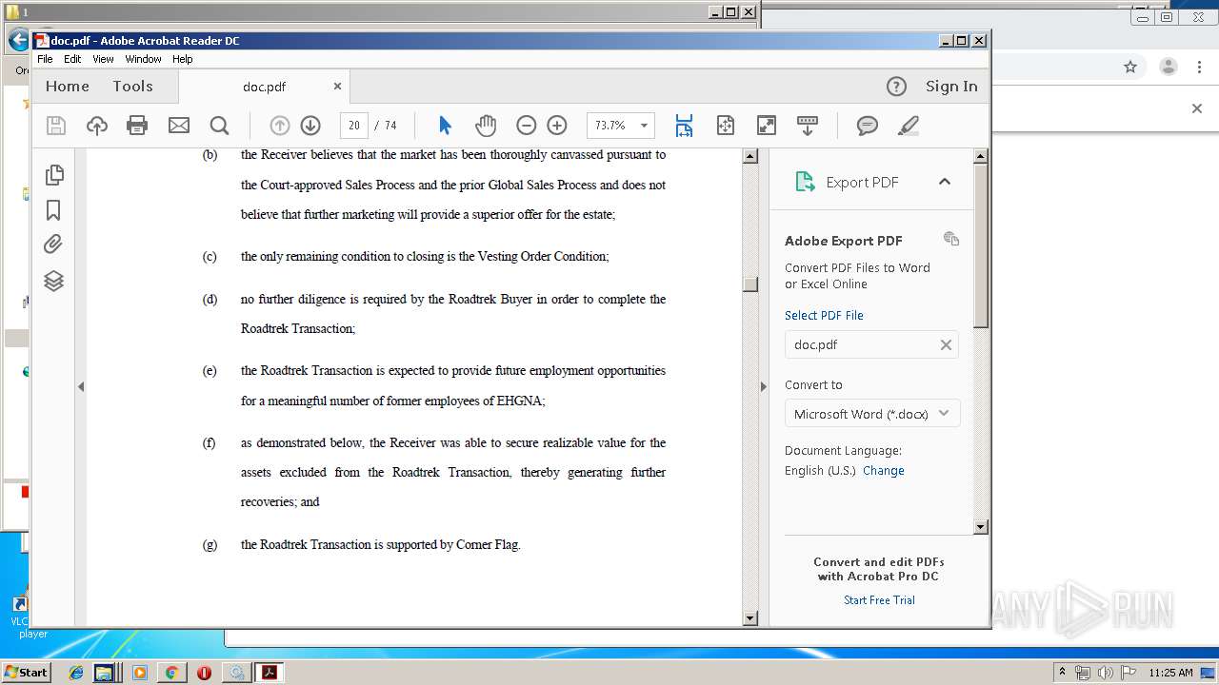Click the Fit width scrolling icon
1219x685 pixels.
pyautogui.click(x=684, y=126)
